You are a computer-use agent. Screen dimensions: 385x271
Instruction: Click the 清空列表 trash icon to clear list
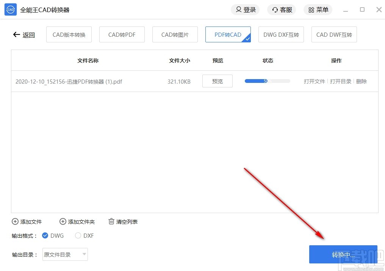point(111,221)
